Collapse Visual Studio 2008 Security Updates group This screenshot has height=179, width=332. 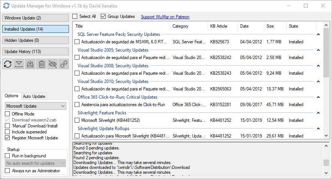click(x=318, y=66)
